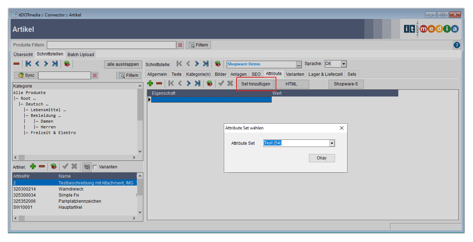
Task: Switch to the Varianten tab
Action: [x=295, y=74]
